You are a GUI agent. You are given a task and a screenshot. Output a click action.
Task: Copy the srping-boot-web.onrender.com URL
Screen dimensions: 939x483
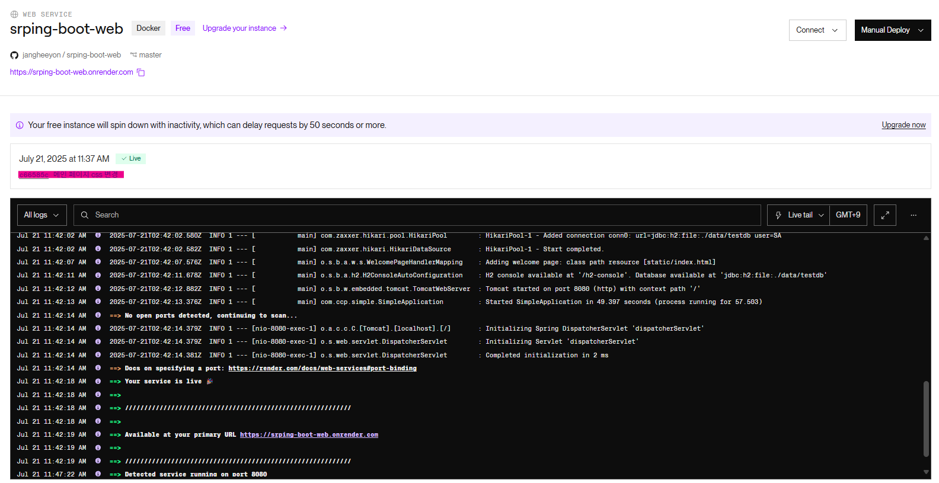141,72
